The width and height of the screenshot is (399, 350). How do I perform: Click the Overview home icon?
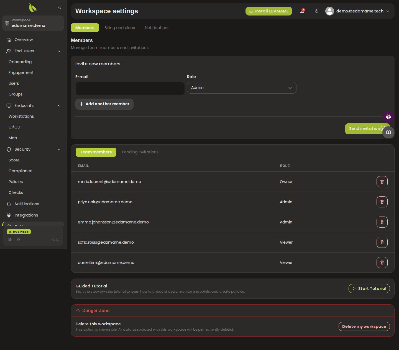pos(9,40)
